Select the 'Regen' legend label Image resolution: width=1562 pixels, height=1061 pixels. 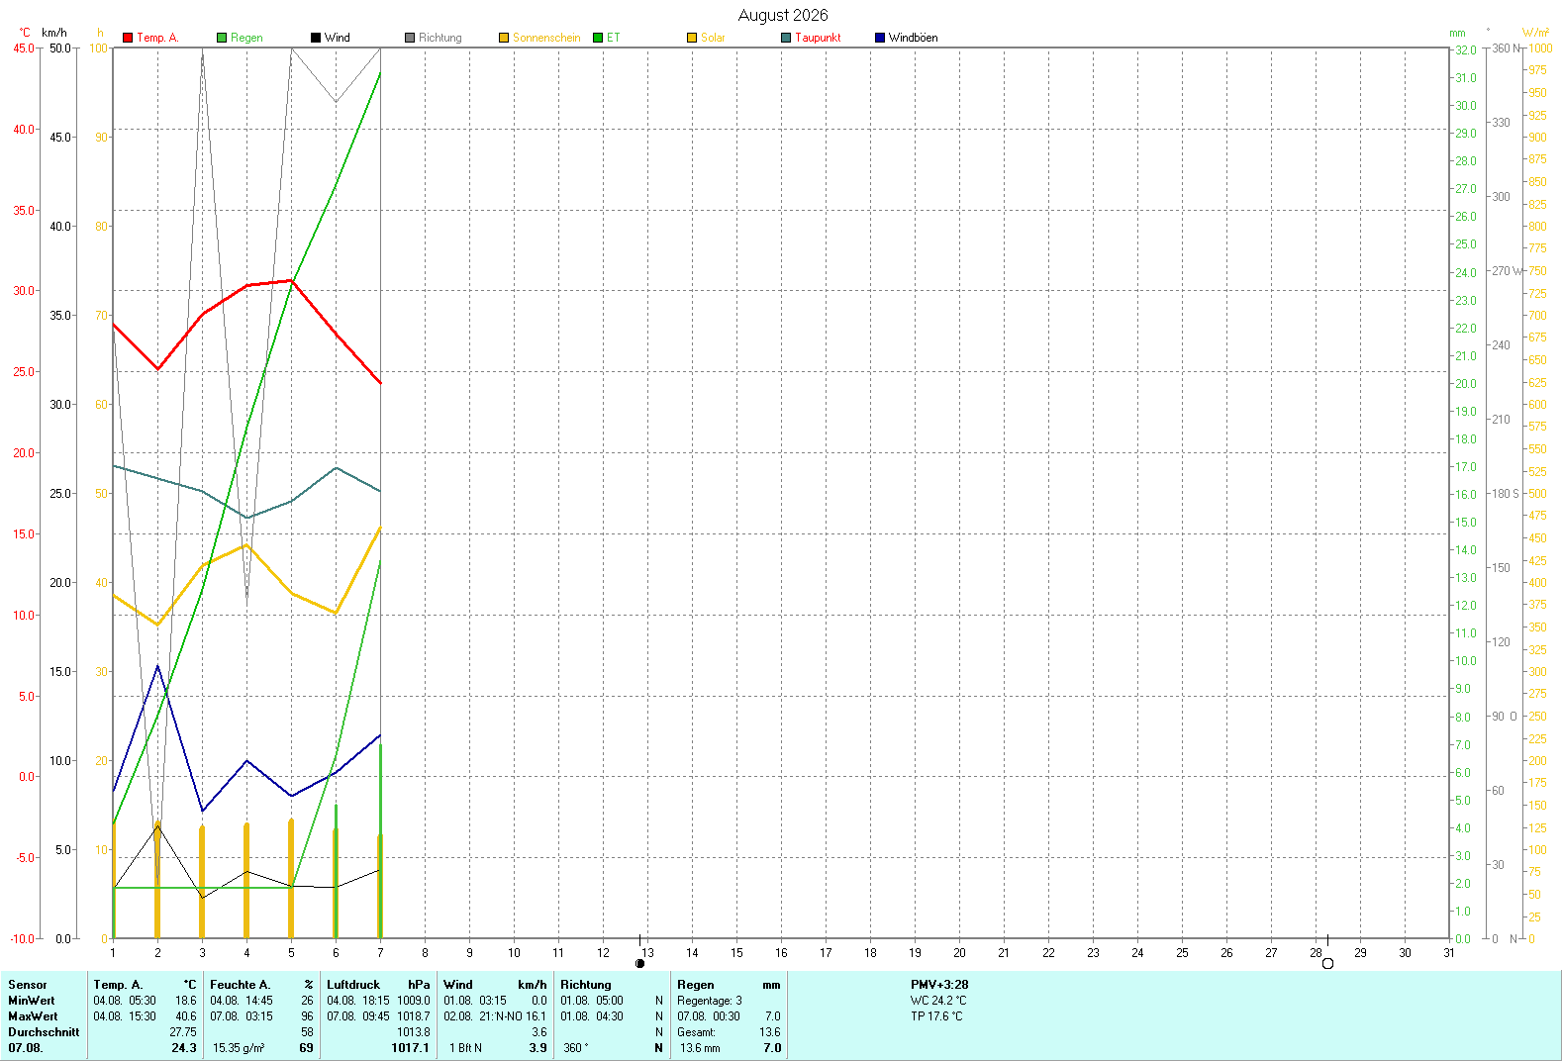[x=246, y=38]
